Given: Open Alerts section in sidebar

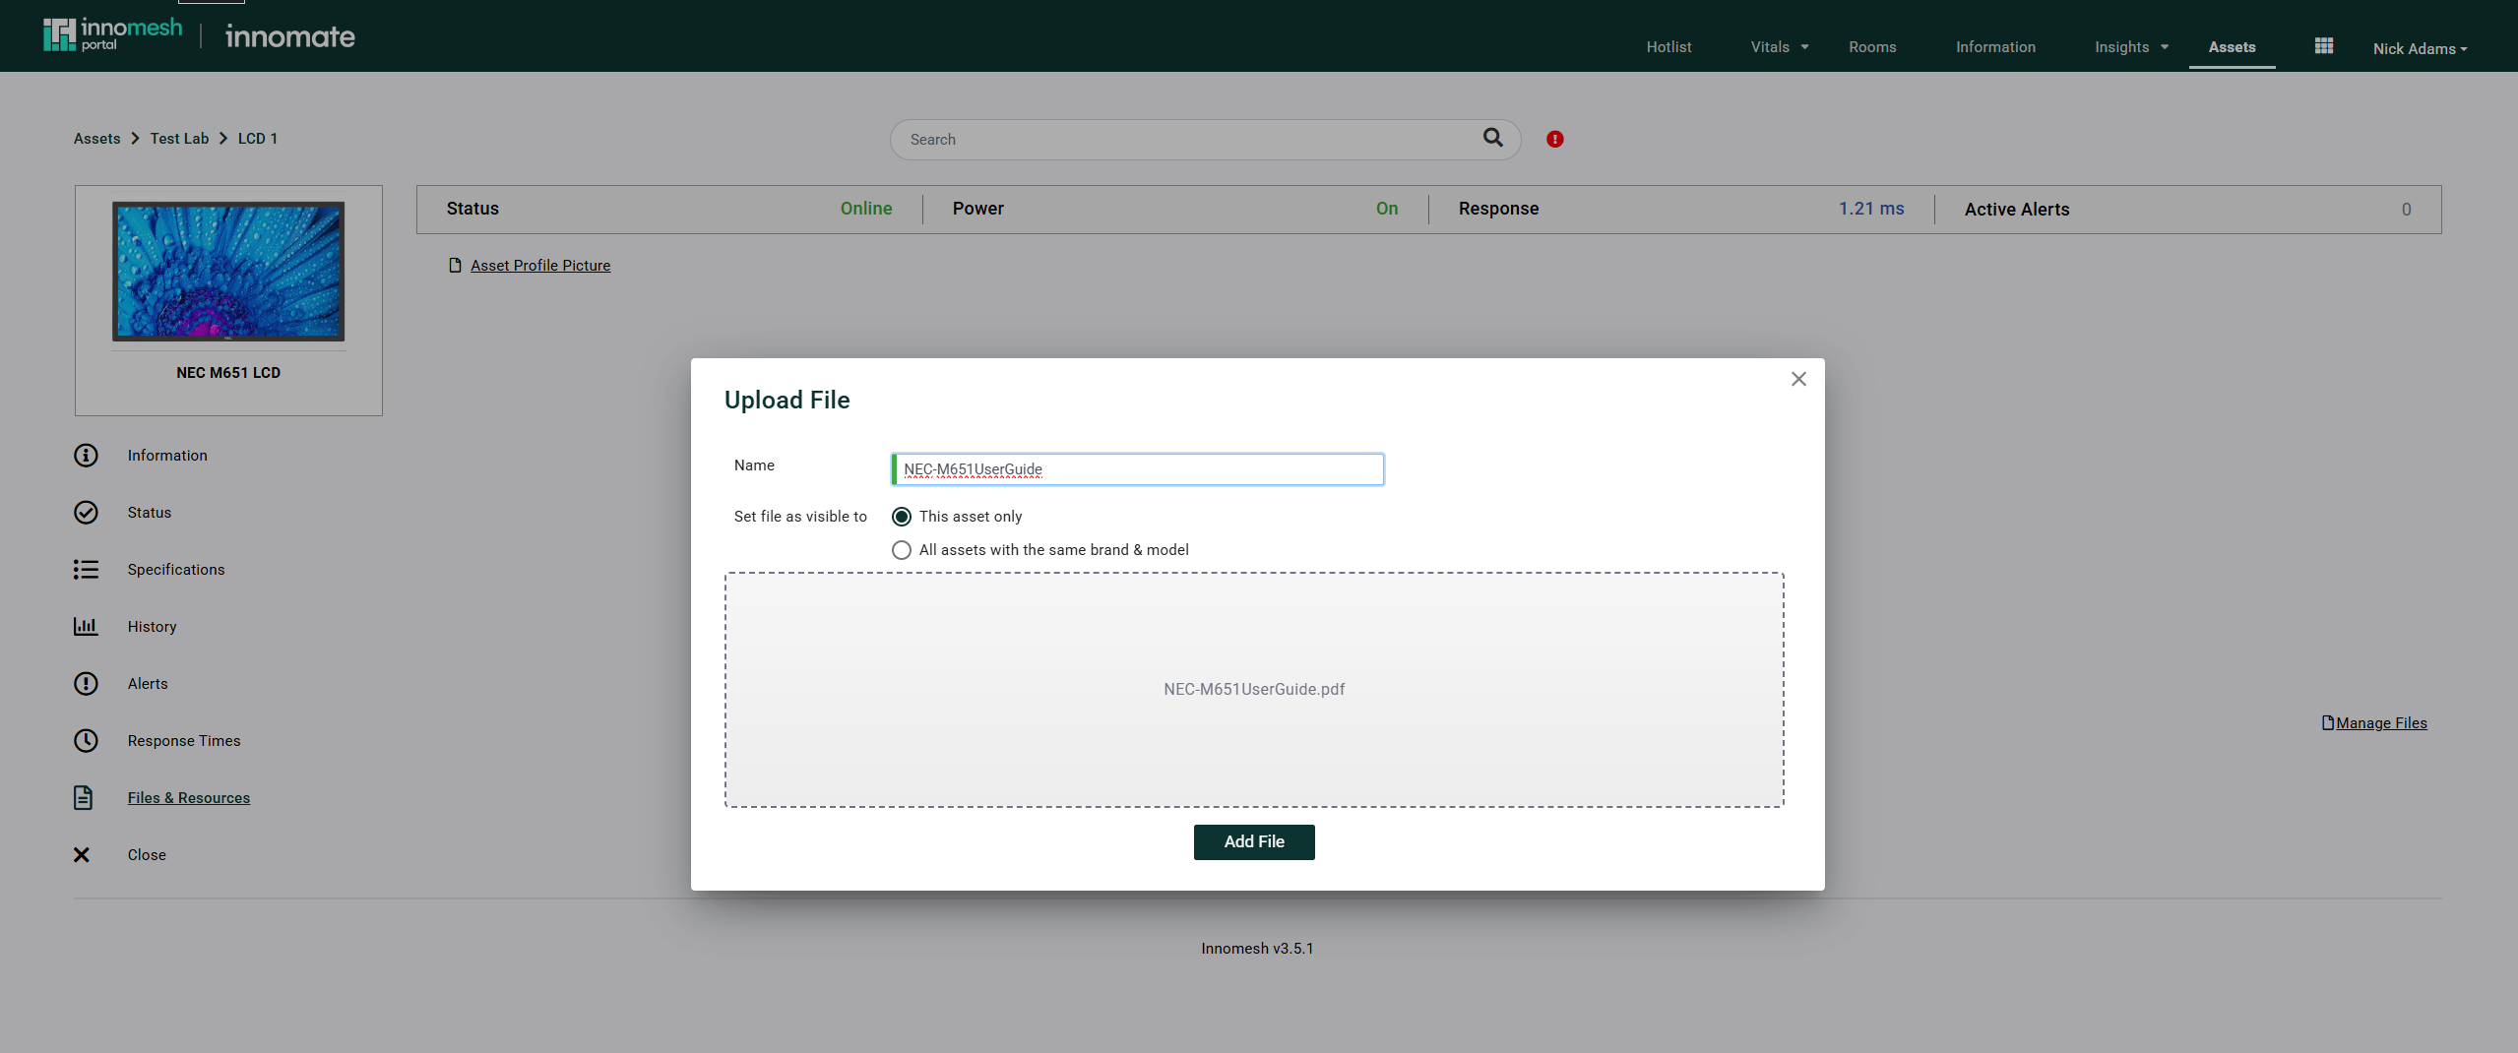Looking at the screenshot, I should tap(148, 683).
